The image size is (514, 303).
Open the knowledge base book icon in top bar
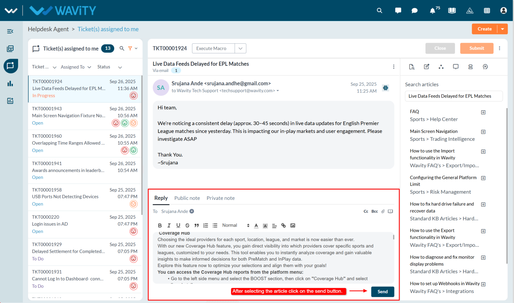452,10
